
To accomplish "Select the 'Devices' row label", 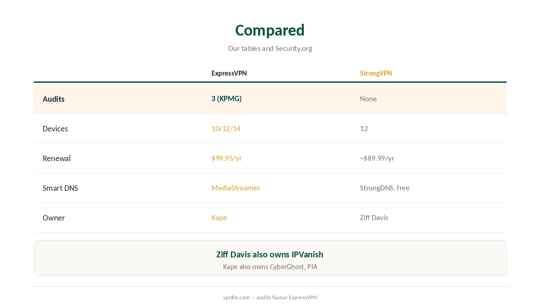I will (x=55, y=129).
